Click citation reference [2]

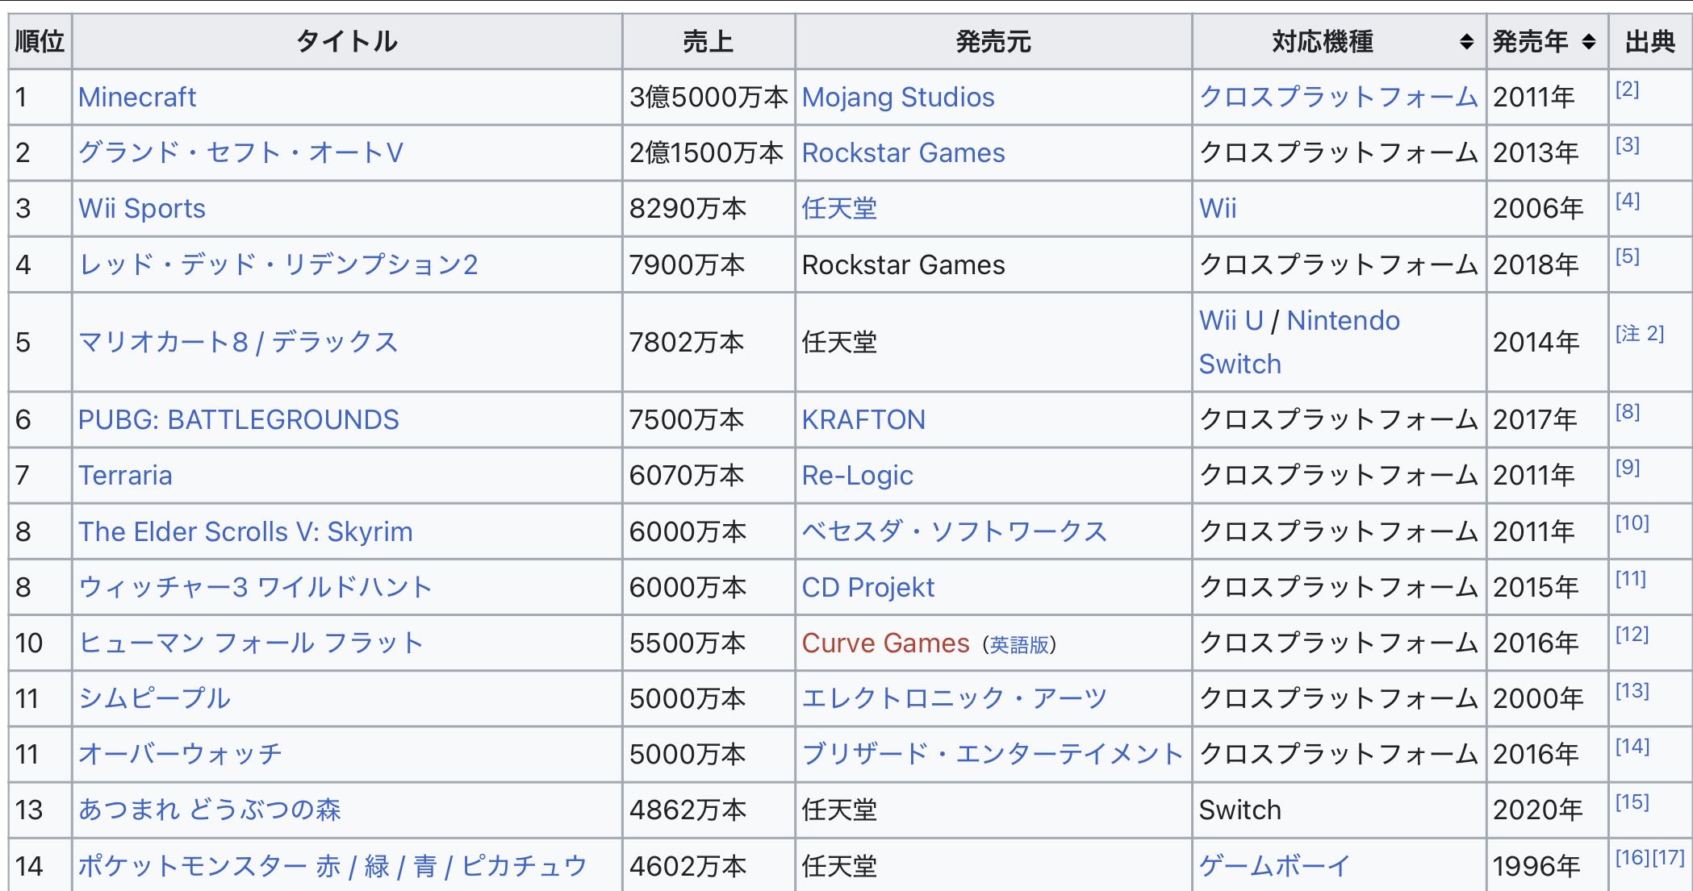click(1627, 90)
